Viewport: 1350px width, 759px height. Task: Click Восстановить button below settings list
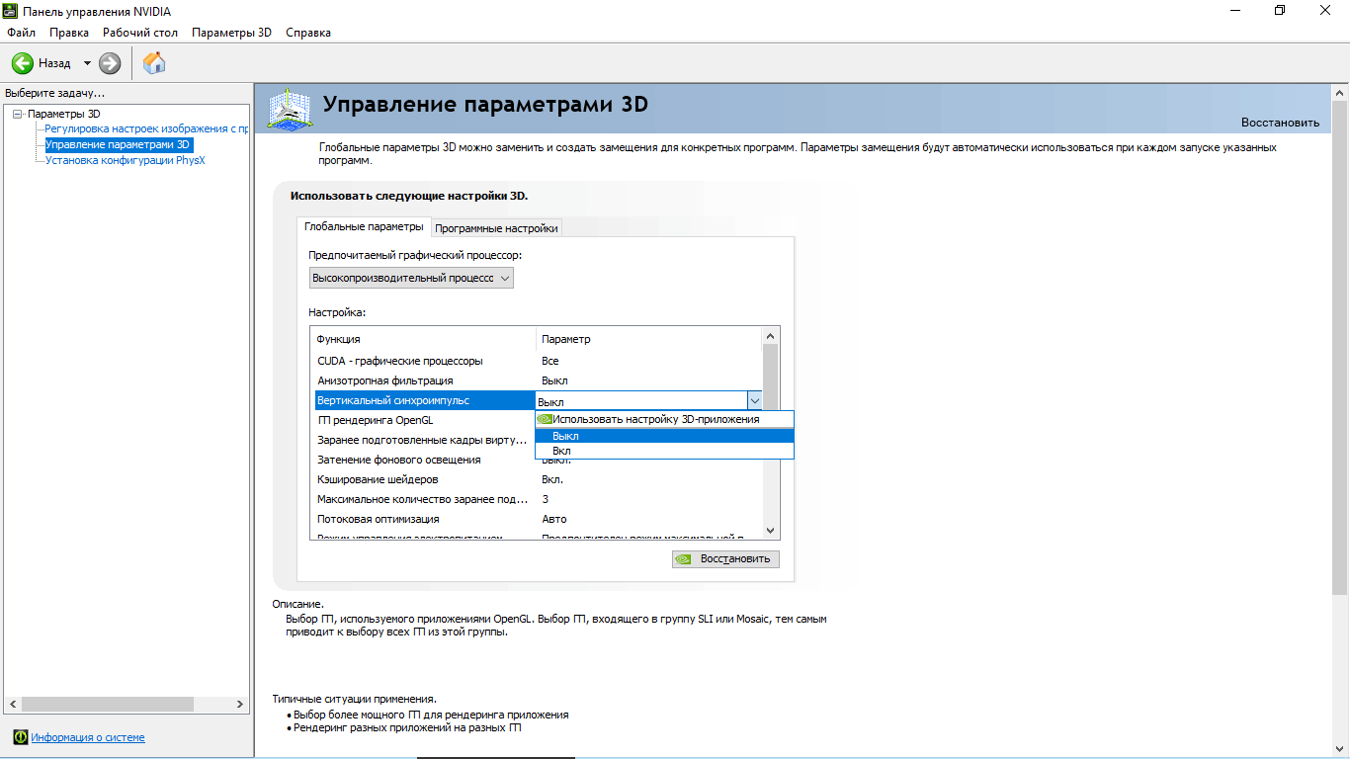(x=725, y=558)
